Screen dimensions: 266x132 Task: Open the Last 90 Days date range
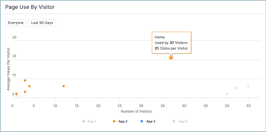[42, 23]
